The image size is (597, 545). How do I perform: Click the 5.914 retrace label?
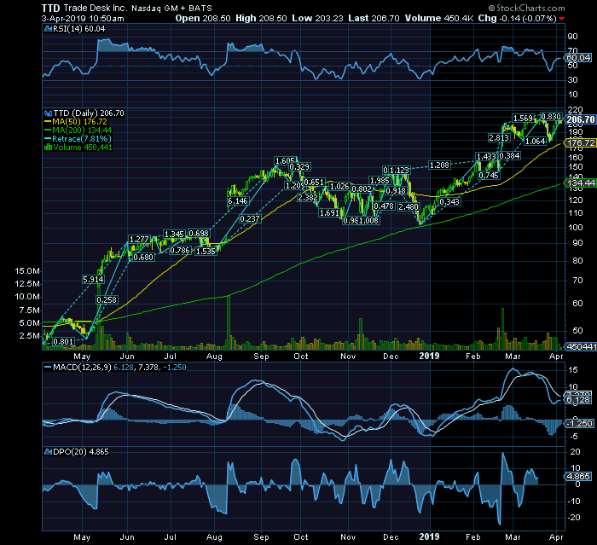93,280
